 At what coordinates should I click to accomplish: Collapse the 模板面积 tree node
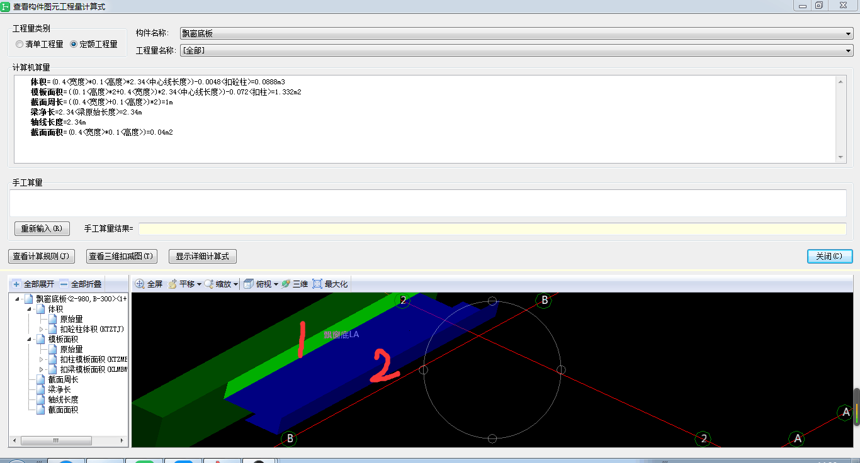tap(29, 339)
